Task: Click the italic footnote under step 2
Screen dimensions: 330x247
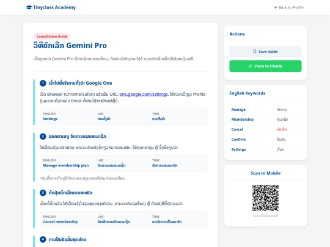Action: (x=82, y=178)
